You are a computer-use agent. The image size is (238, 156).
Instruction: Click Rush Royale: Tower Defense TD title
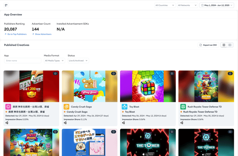coord(204,107)
